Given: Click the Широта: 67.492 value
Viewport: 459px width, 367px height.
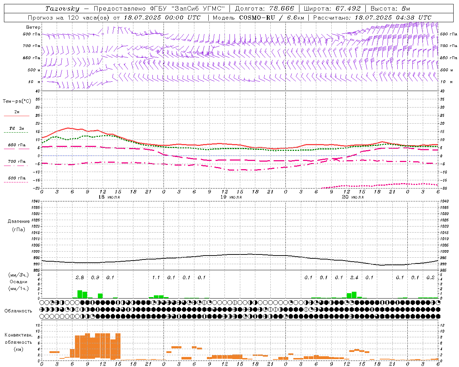Looking at the screenshot, I should 332,9.
